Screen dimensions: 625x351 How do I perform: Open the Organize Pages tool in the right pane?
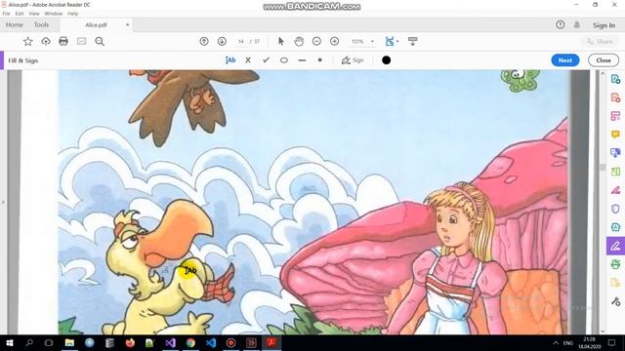[615, 172]
